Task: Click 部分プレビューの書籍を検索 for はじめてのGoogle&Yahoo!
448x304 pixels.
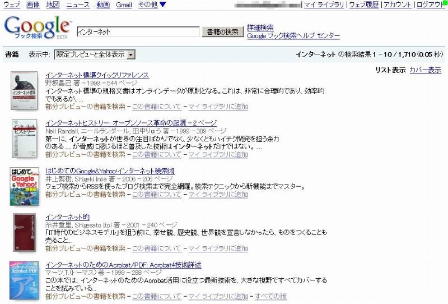Action: pos(85,195)
